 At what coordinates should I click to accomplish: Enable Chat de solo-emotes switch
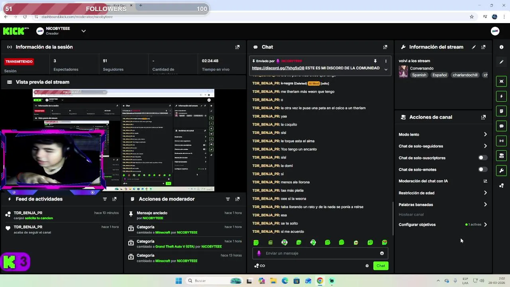482,169
